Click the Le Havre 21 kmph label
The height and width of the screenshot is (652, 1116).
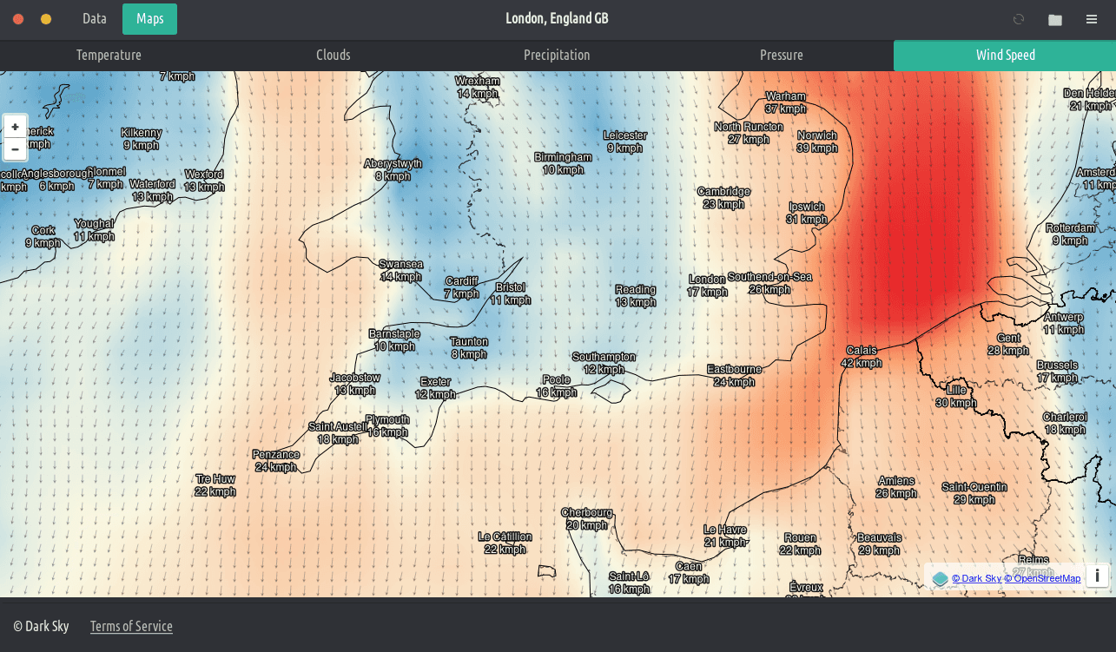point(724,536)
